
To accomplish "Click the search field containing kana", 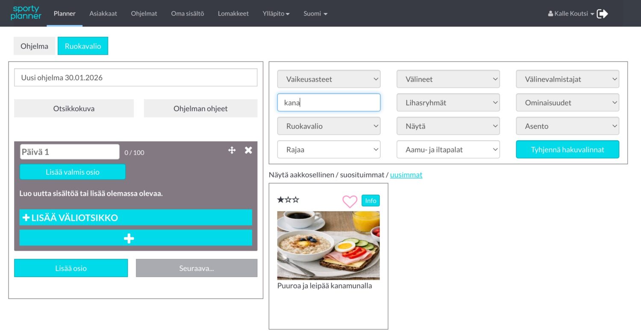I will (x=329, y=103).
